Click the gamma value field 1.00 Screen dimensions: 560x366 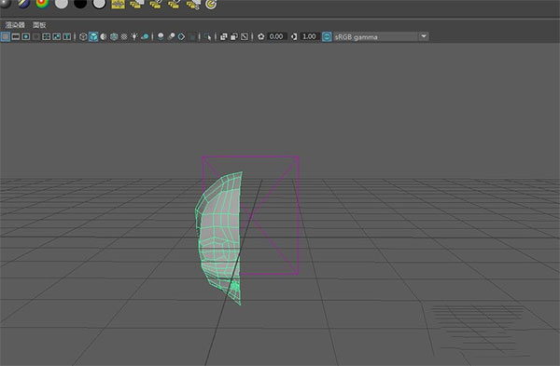pyautogui.click(x=309, y=36)
